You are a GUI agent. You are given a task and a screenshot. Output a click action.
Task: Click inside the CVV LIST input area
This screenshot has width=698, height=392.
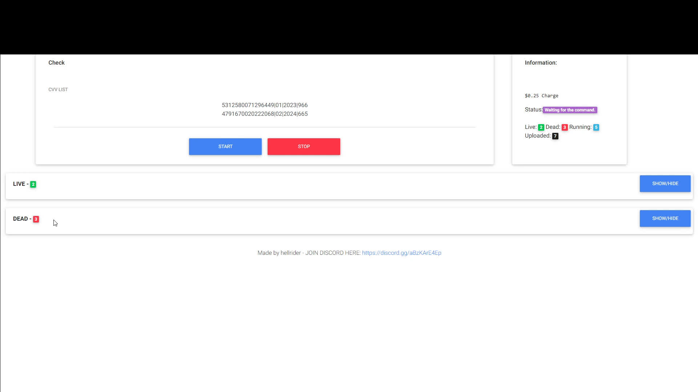265,109
